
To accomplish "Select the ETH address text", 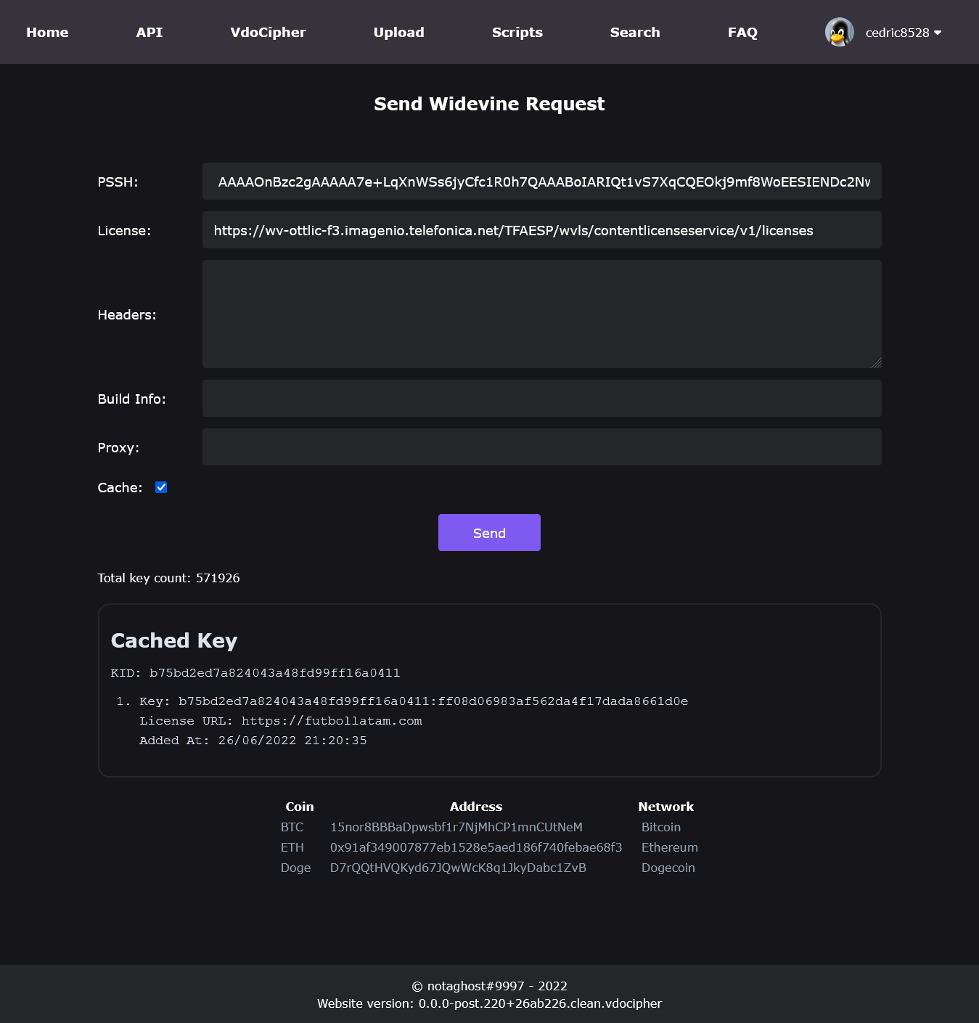I will click(x=476, y=847).
